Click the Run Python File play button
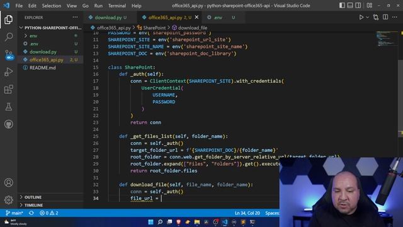Image resolution: width=403 pixels, height=227 pixels. [x=361, y=17]
